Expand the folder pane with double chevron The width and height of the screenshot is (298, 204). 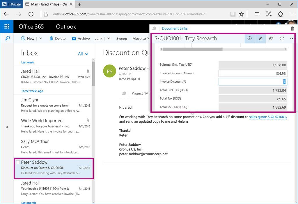tap(7, 127)
